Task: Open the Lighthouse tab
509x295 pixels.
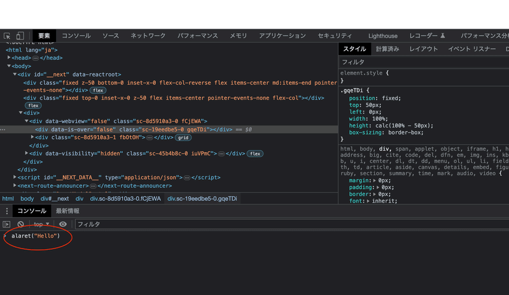Action: [383, 36]
